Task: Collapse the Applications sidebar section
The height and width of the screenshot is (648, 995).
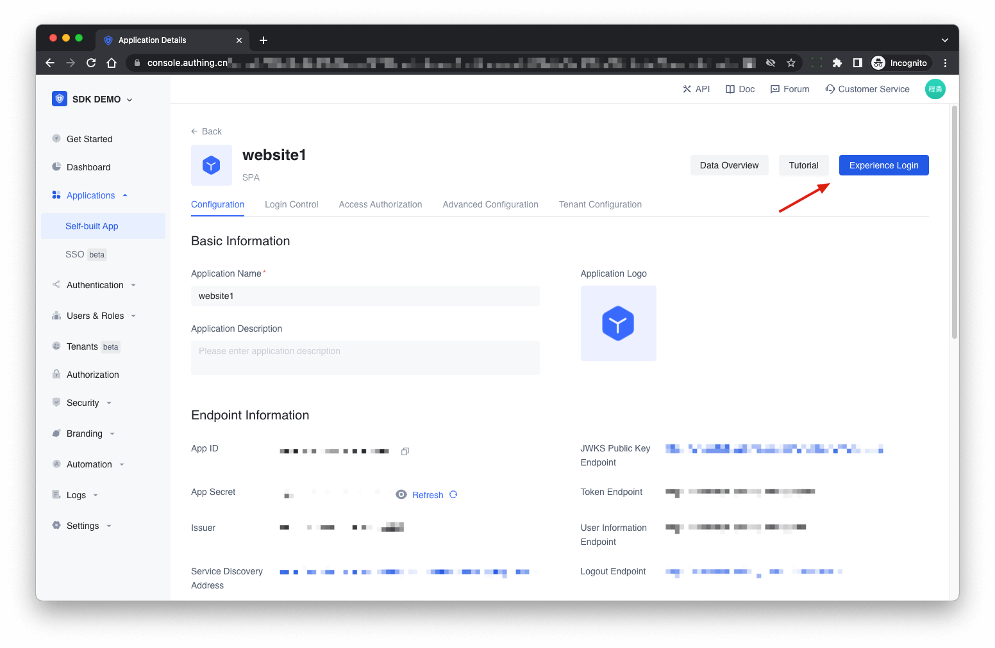Action: pyautogui.click(x=125, y=195)
